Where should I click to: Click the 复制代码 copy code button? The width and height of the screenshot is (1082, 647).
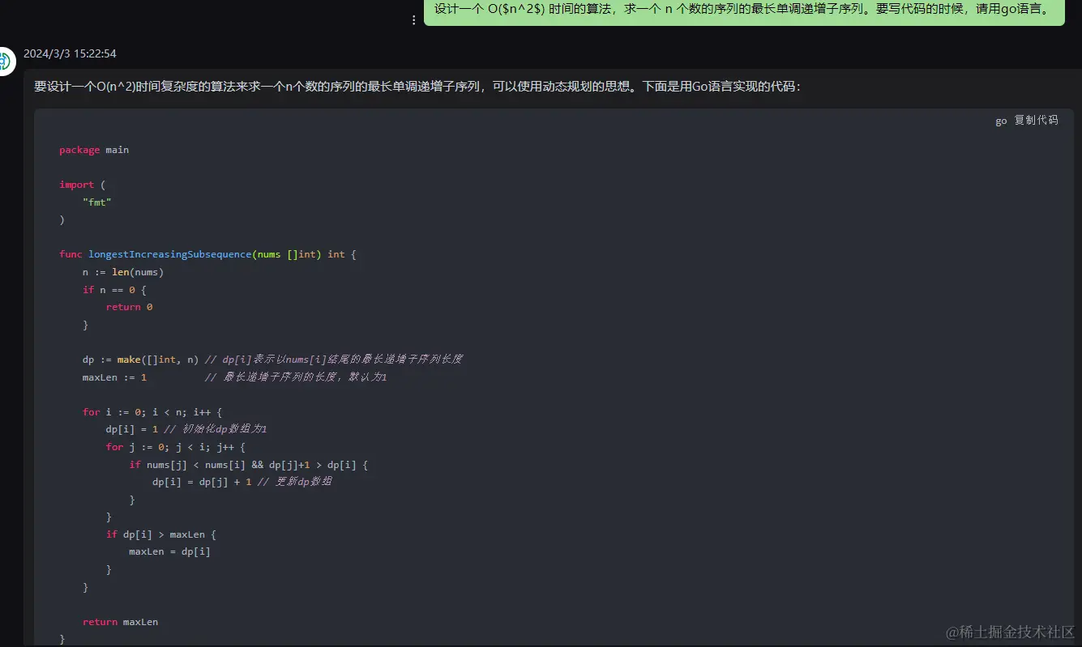[1036, 120]
